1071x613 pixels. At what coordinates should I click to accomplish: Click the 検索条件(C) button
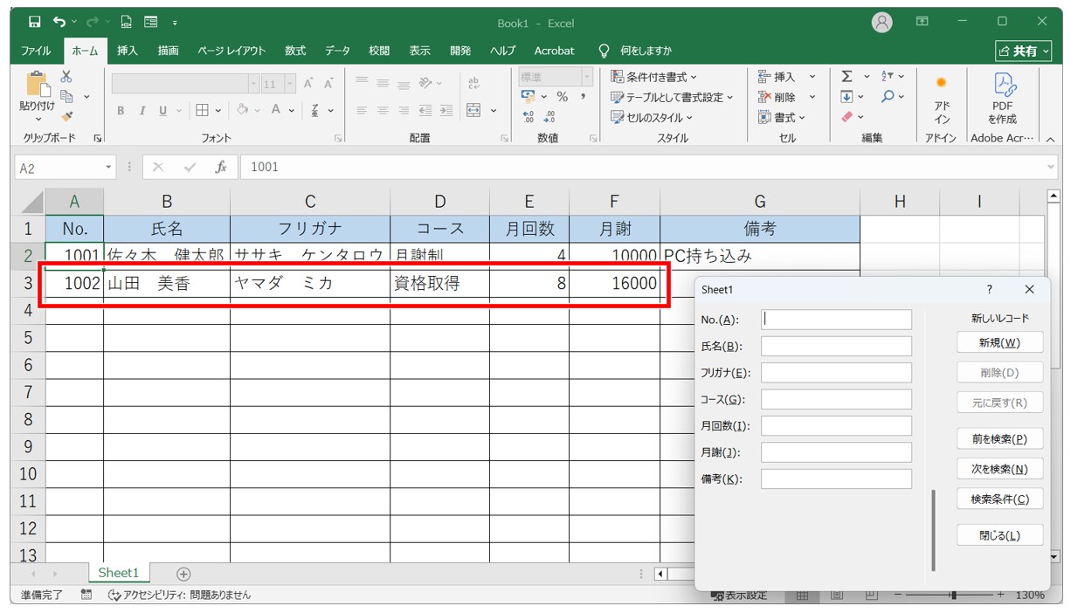[x=1000, y=499]
